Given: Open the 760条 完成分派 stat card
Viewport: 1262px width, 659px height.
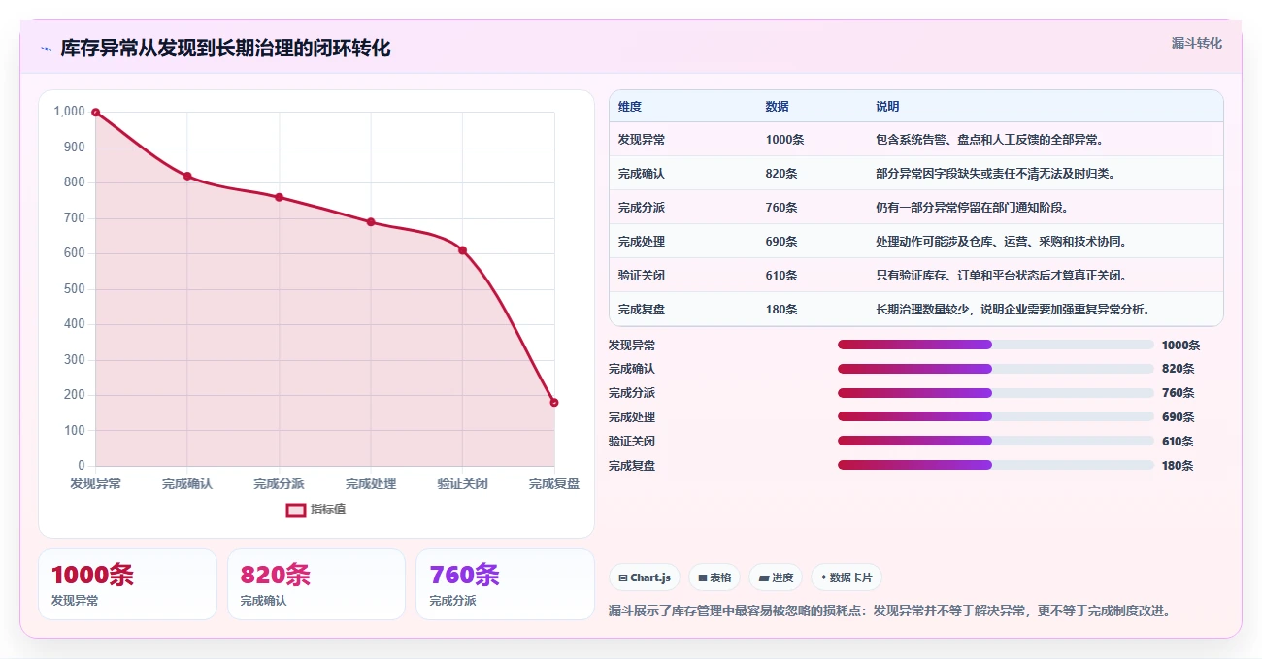Looking at the screenshot, I should coord(505,584).
